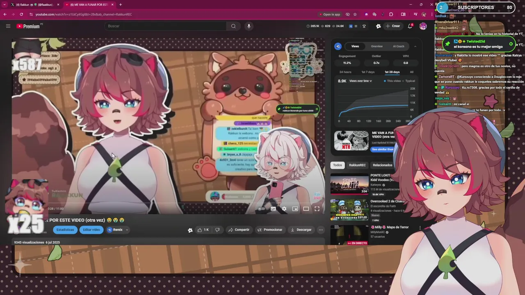Go back in browser history

[x=5, y=14]
